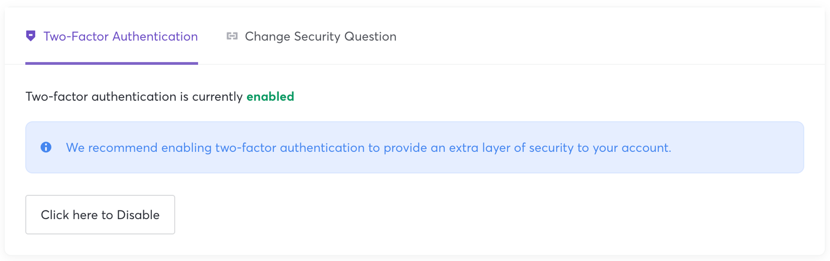Select the shield icon beside Two-Factor Authentication
Image resolution: width=830 pixels, height=261 pixels.
pyautogui.click(x=31, y=36)
